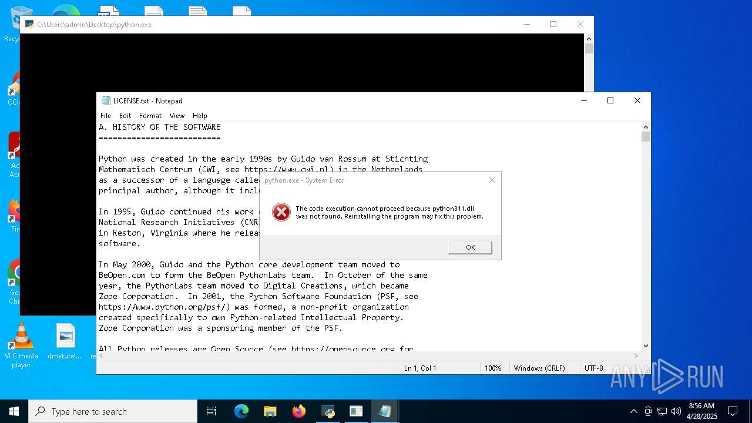The height and width of the screenshot is (423, 752).
Task: Launch Firefox from the taskbar
Action: tap(299, 411)
